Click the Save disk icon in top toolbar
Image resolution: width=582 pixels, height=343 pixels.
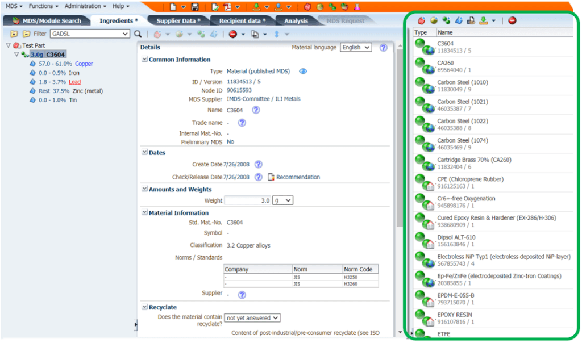coord(195,7)
